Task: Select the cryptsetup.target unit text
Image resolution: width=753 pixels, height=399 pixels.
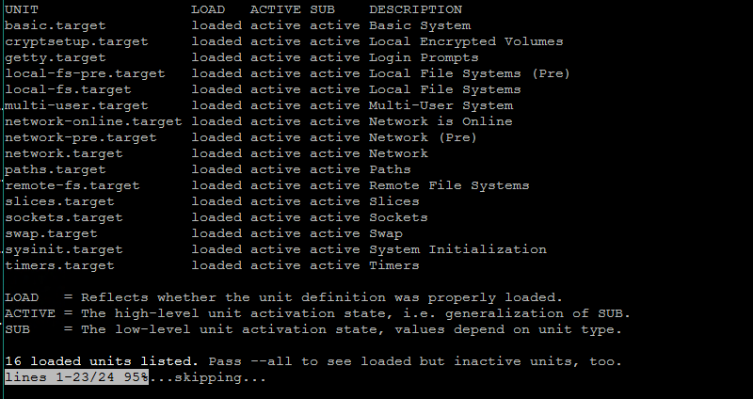Action: click(76, 41)
